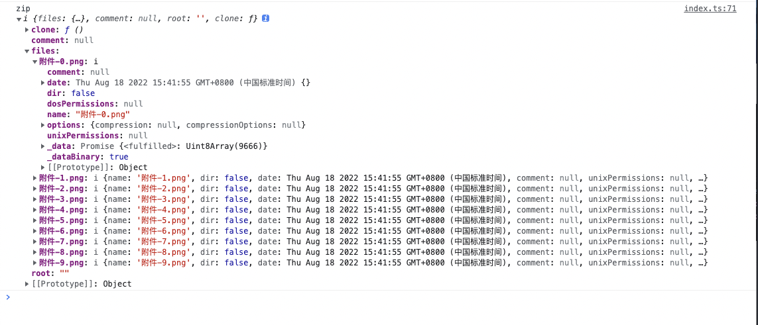Image resolution: width=758 pixels, height=325 pixels.
Task: Expand the date property of 附件-0.png
Action: coord(42,83)
